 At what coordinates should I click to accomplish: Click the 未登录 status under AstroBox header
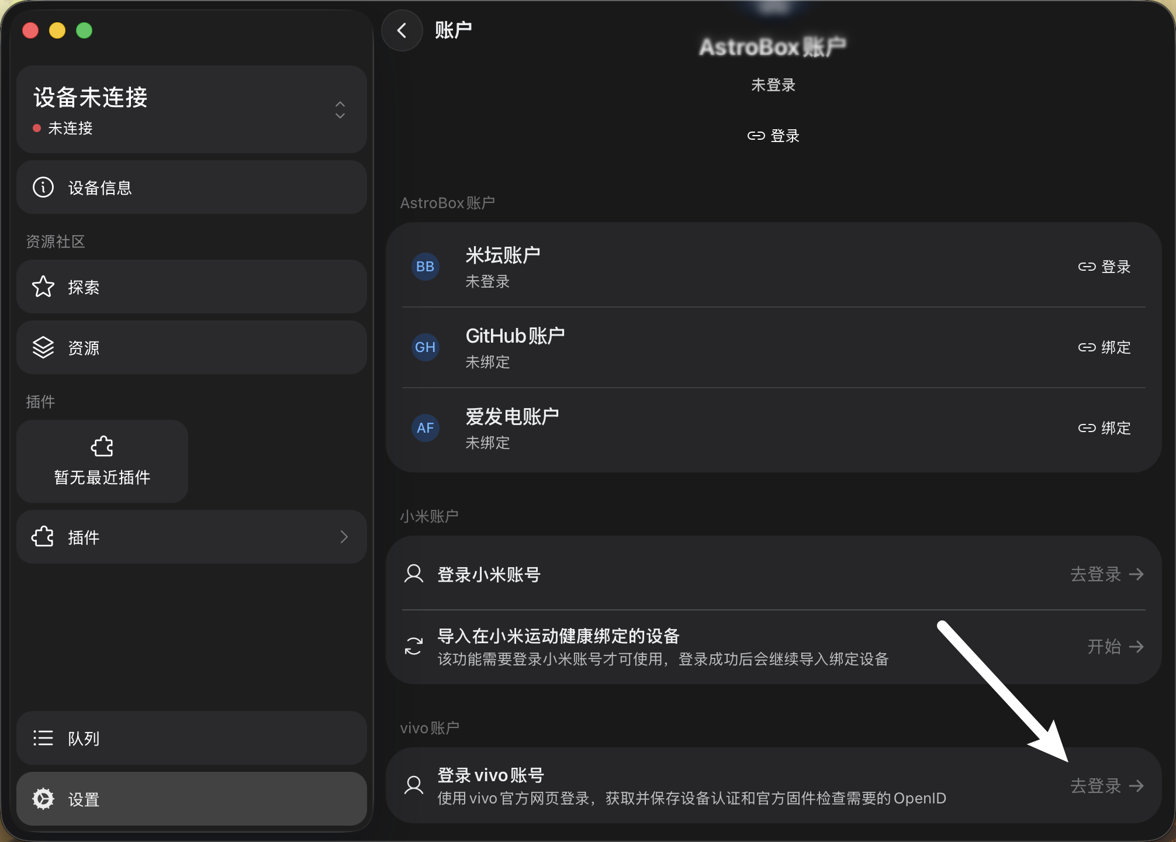click(x=773, y=85)
